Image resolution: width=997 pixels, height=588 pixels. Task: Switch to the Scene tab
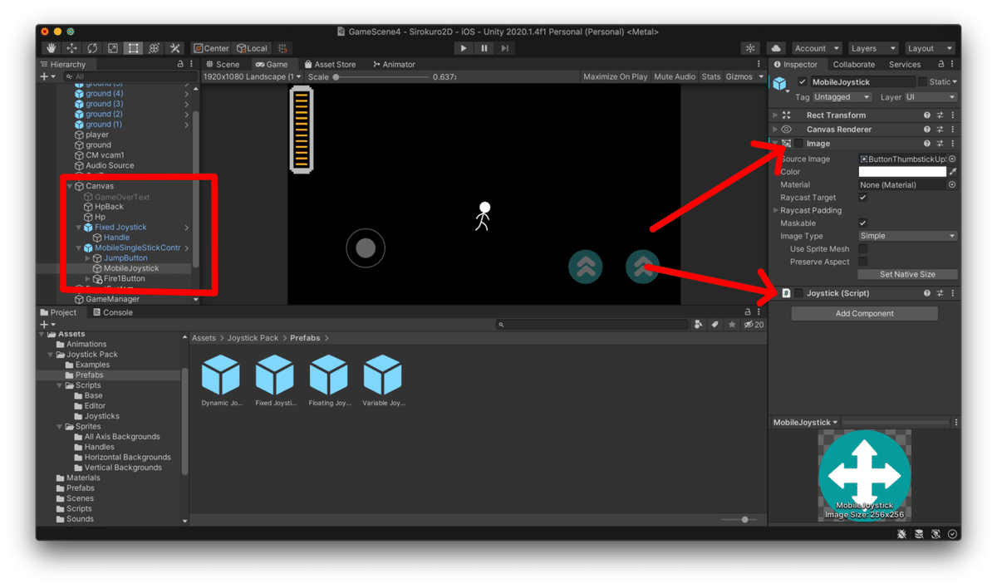coord(223,64)
